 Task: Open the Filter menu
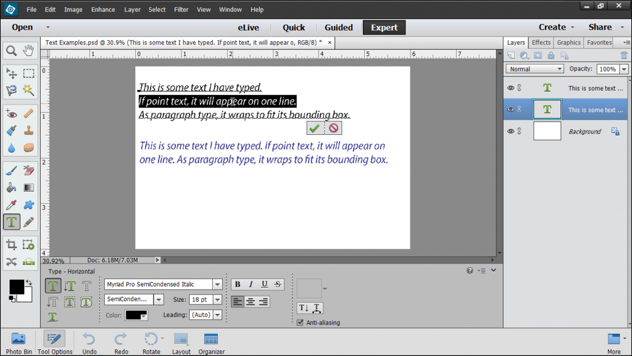(x=181, y=10)
